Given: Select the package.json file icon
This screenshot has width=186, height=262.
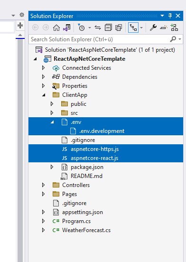Looking at the screenshot, I should coord(65,167).
